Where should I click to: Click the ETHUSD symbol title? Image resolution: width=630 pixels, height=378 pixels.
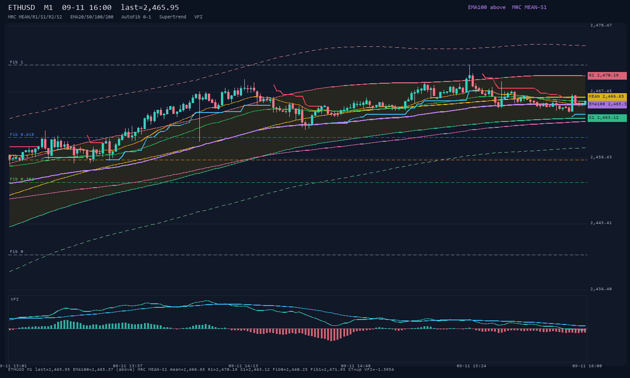tap(22, 8)
